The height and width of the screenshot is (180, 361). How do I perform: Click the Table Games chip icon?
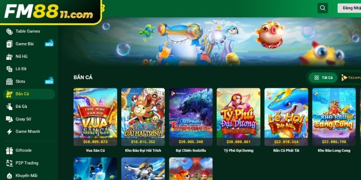tap(9, 31)
